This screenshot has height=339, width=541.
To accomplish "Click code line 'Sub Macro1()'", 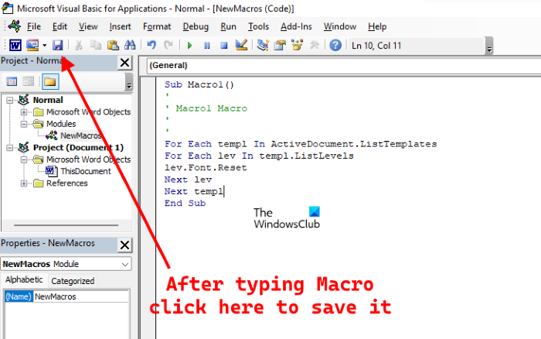I will click(x=199, y=84).
